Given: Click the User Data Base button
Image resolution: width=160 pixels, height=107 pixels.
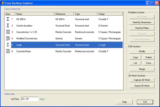Looking at the screenshot, I should [x=142, y=40].
